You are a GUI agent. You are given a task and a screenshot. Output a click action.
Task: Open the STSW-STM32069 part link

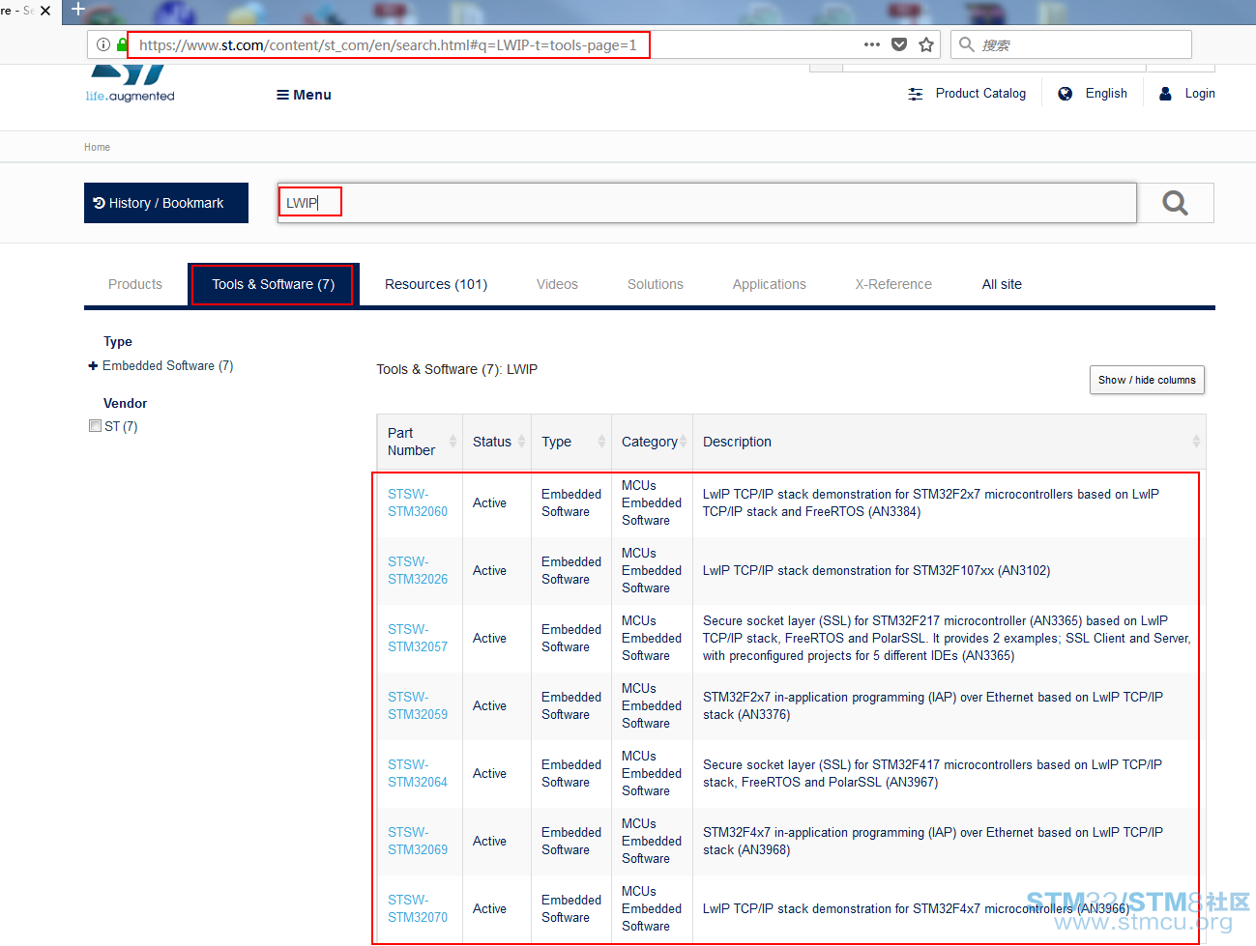(418, 841)
